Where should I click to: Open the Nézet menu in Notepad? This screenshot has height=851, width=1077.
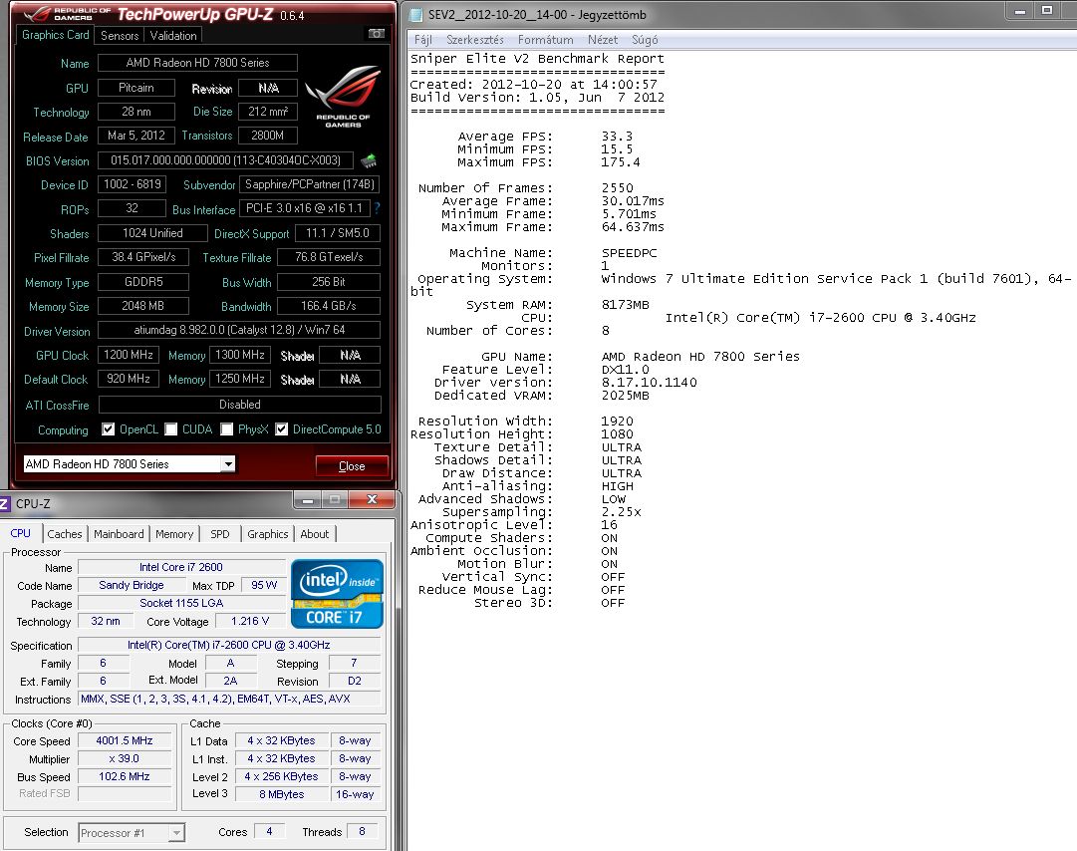coord(603,40)
